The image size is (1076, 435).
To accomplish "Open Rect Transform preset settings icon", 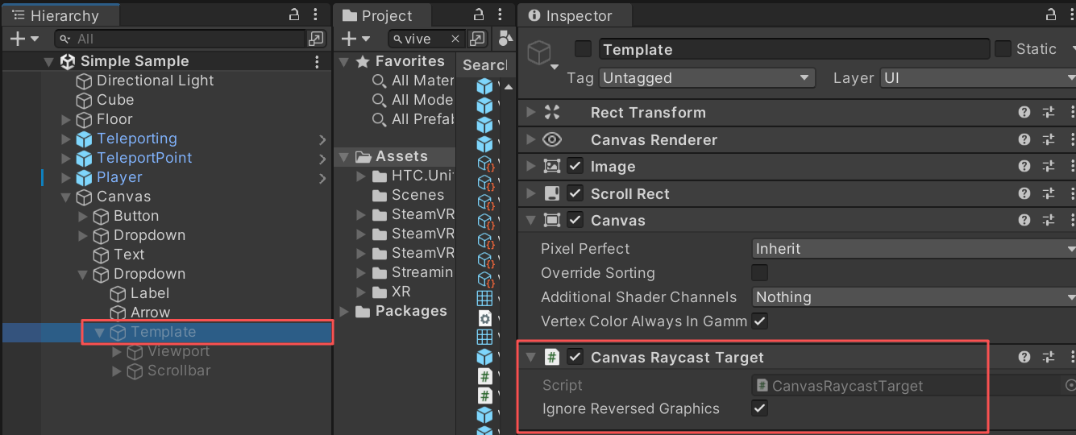I will point(1049,113).
